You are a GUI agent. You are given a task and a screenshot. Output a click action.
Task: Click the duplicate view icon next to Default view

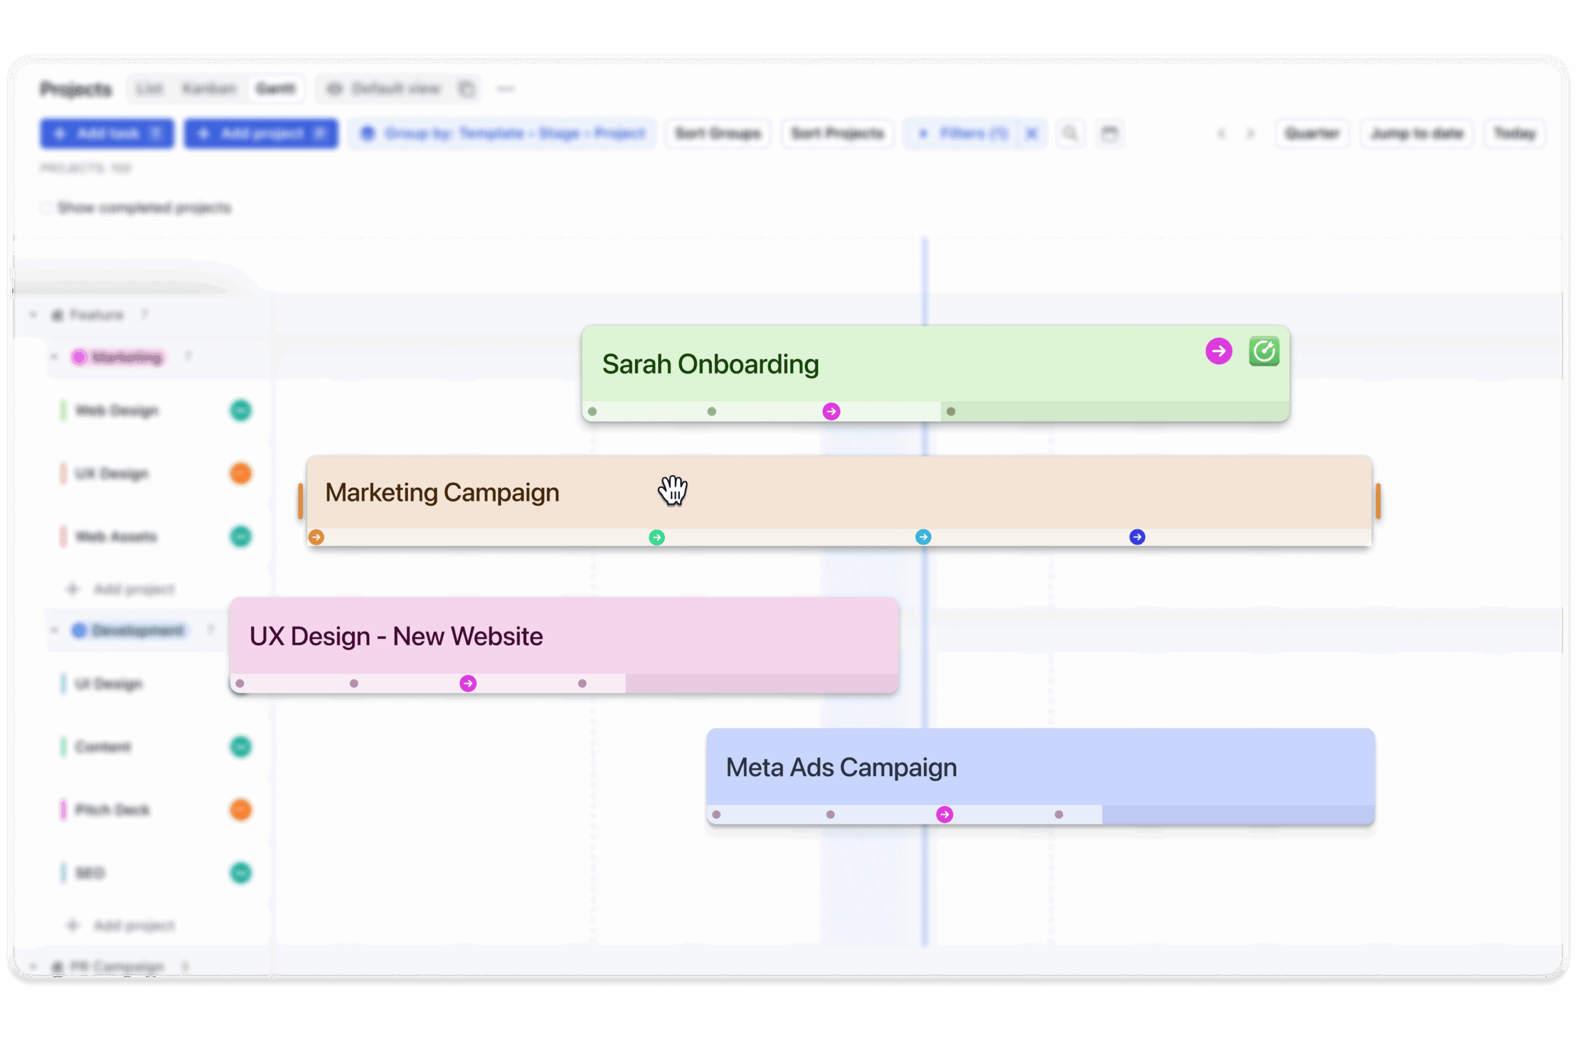[x=467, y=88]
